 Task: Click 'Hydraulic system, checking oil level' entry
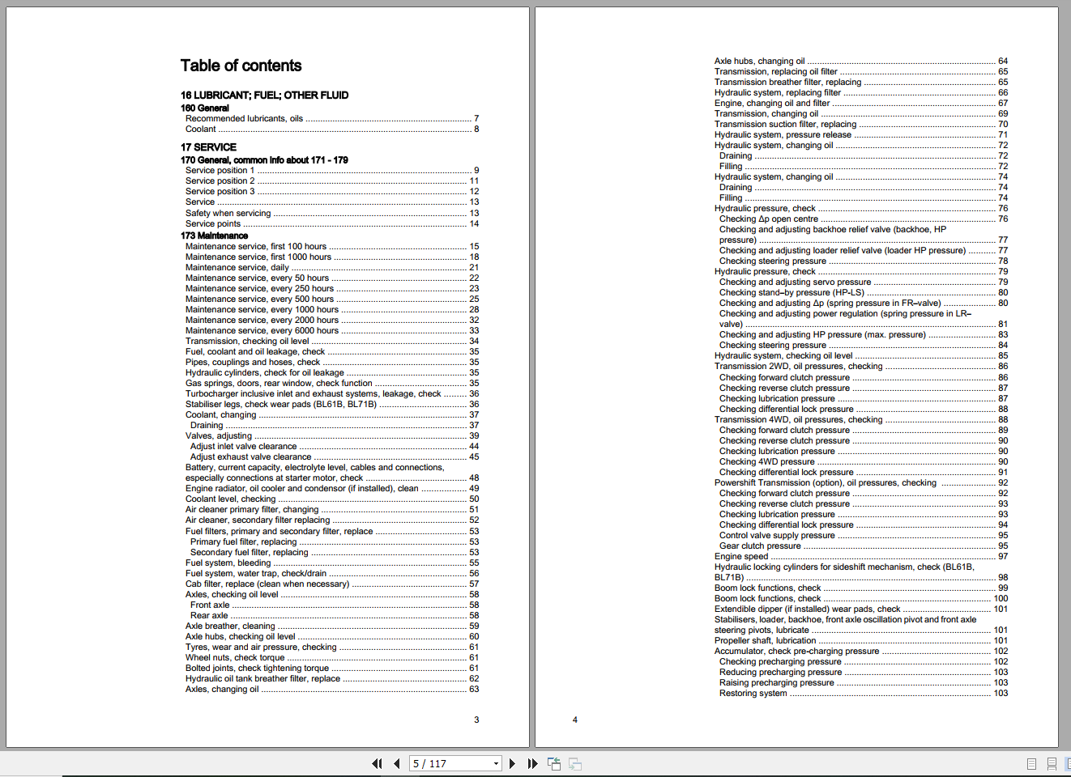tap(861, 355)
